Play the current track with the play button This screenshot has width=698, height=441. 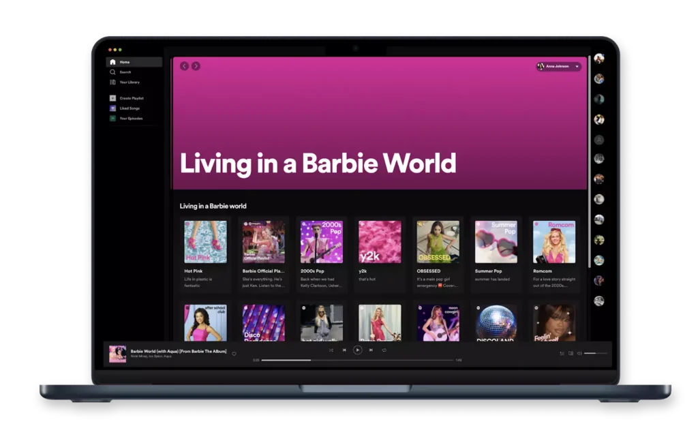click(x=357, y=350)
